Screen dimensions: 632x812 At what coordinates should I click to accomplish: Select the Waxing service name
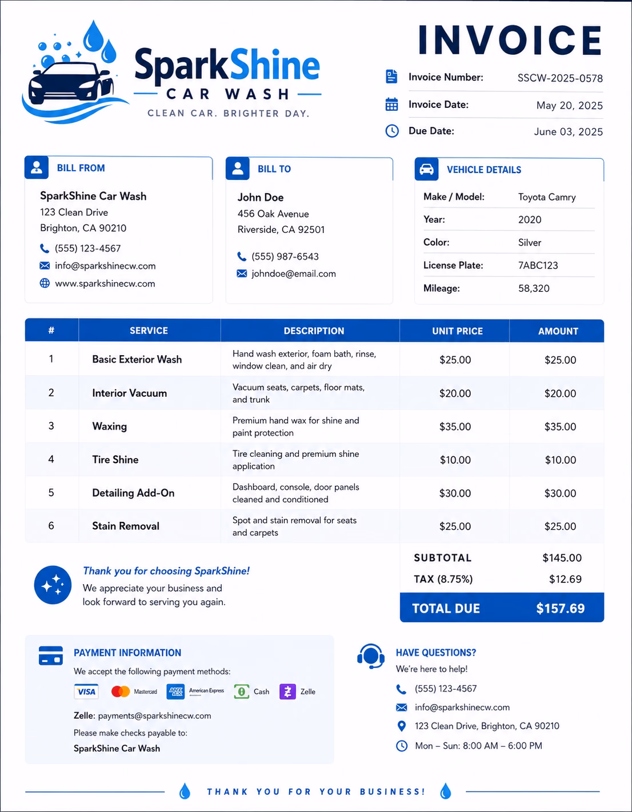110,426
